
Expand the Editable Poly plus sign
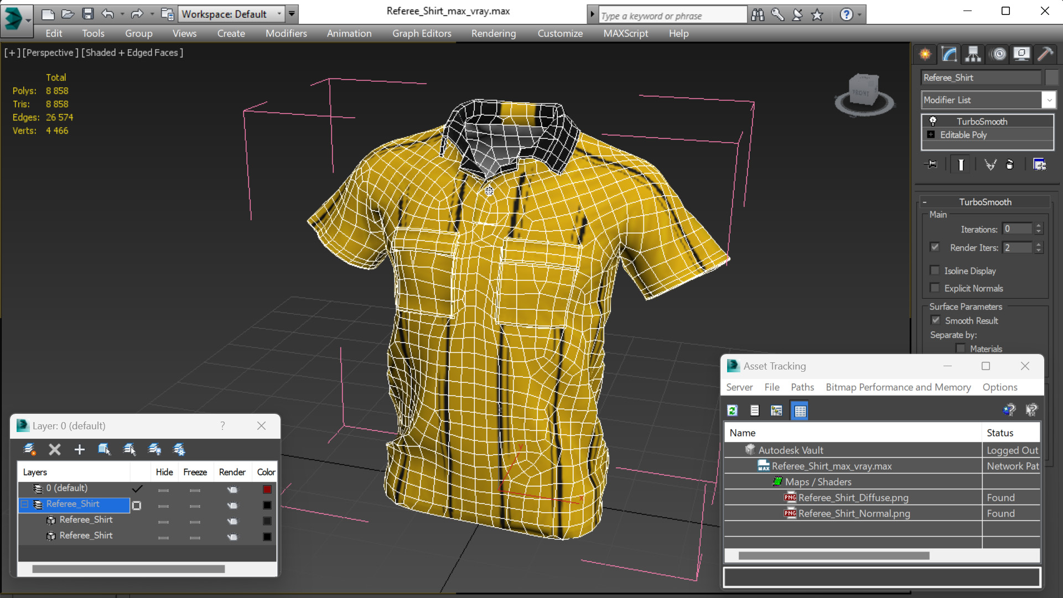pos(931,134)
